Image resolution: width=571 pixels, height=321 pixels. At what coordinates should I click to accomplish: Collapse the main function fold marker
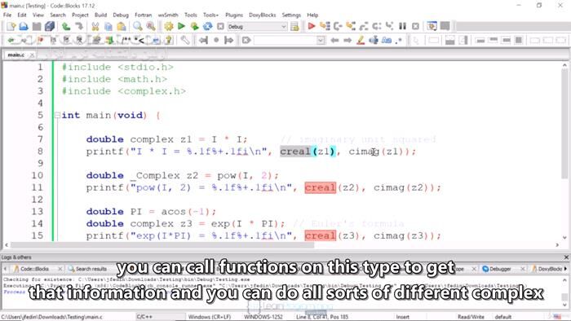point(57,115)
